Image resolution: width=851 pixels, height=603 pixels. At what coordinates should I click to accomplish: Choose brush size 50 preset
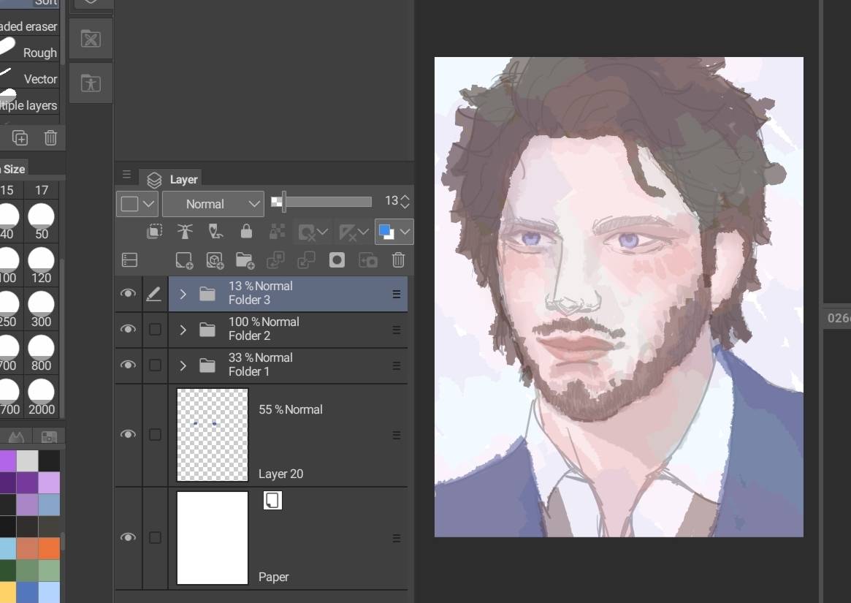tap(41, 221)
